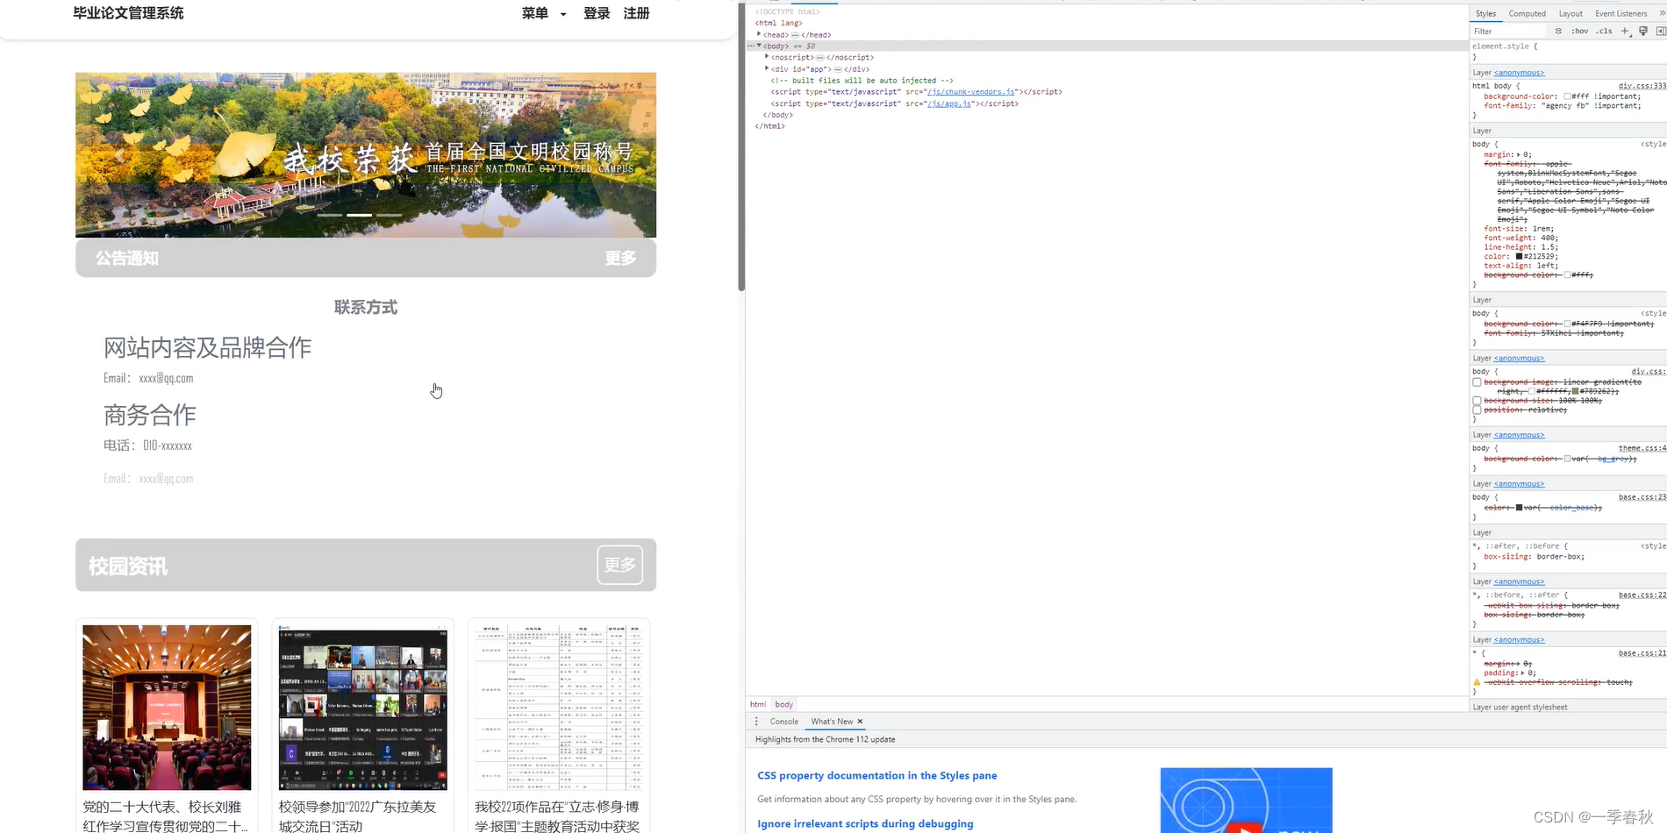Click the 毕业论文管理系统 site title
This screenshot has width=1667, height=833.
pyautogui.click(x=128, y=13)
